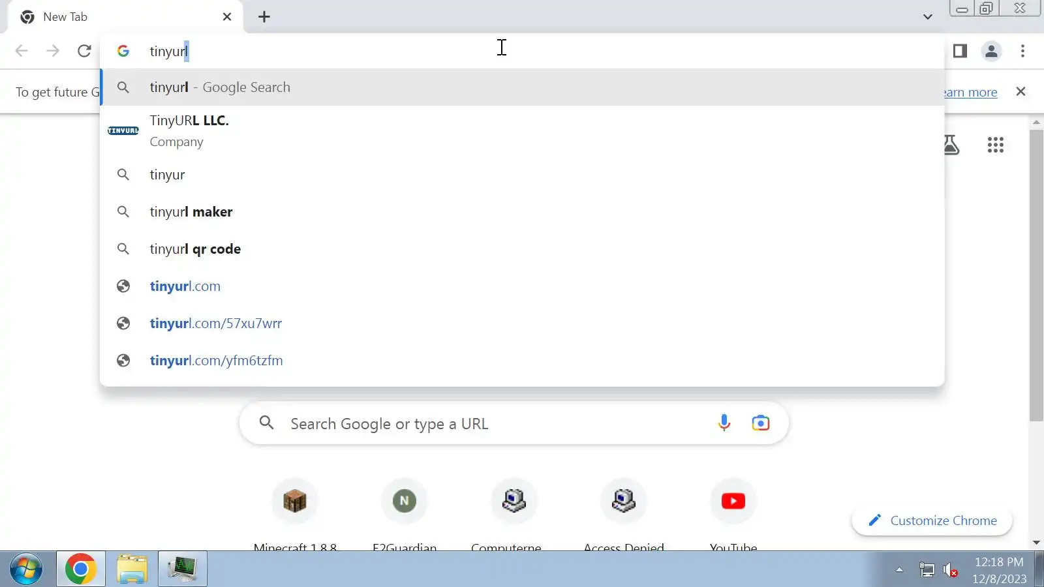Open File Explorer from taskbar
The height and width of the screenshot is (587, 1044).
click(x=132, y=569)
